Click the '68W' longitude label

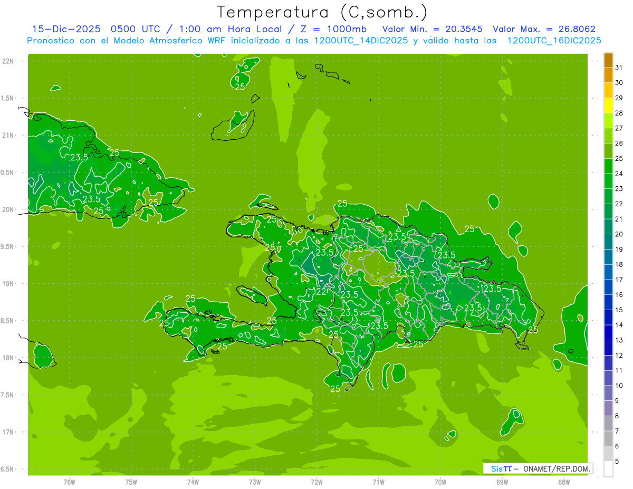(564, 482)
